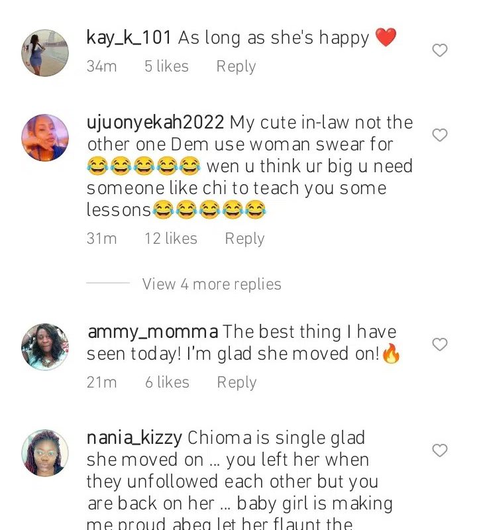Screen dimensions: 477x530
Task: Visit ammy_momma's profile via username
Action: point(152,332)
